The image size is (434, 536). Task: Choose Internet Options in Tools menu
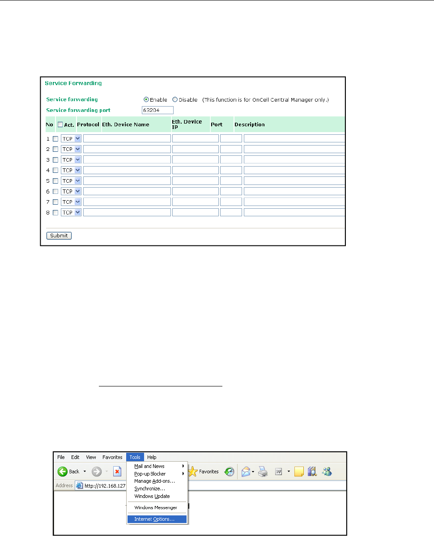157,519
